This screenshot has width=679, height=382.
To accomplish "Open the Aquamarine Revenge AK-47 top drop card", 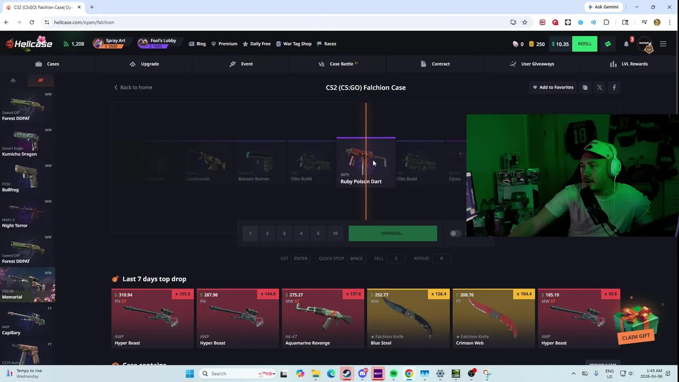I will 323,318.
